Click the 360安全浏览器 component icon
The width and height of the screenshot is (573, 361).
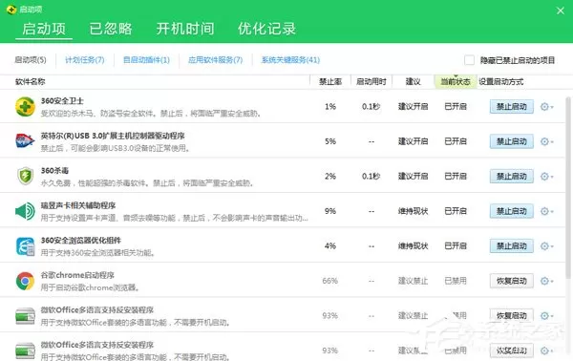[x=25, y=245]
